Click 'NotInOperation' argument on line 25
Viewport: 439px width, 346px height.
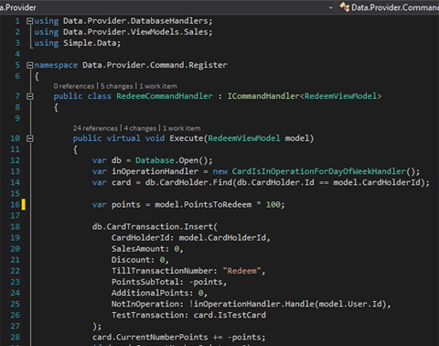[145, 304]
